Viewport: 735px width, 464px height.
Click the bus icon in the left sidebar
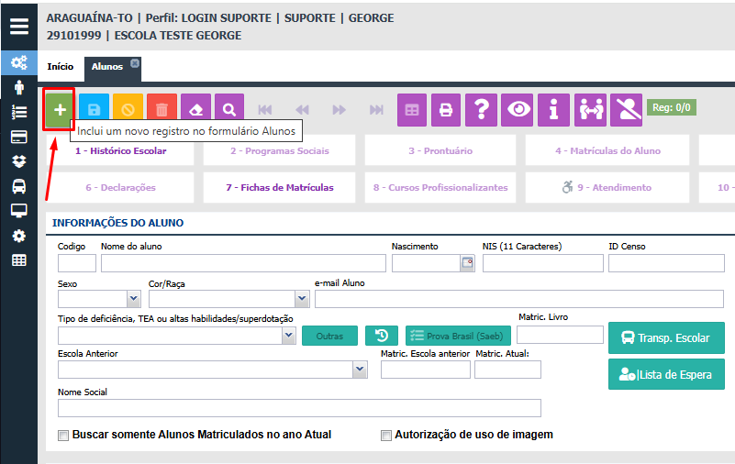pyautogui.click(x=18, y=186)
